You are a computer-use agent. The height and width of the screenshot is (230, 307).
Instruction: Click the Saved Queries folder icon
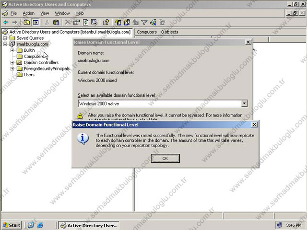[12, 38]
